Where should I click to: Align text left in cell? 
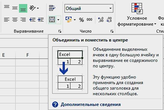click(7, 20)
